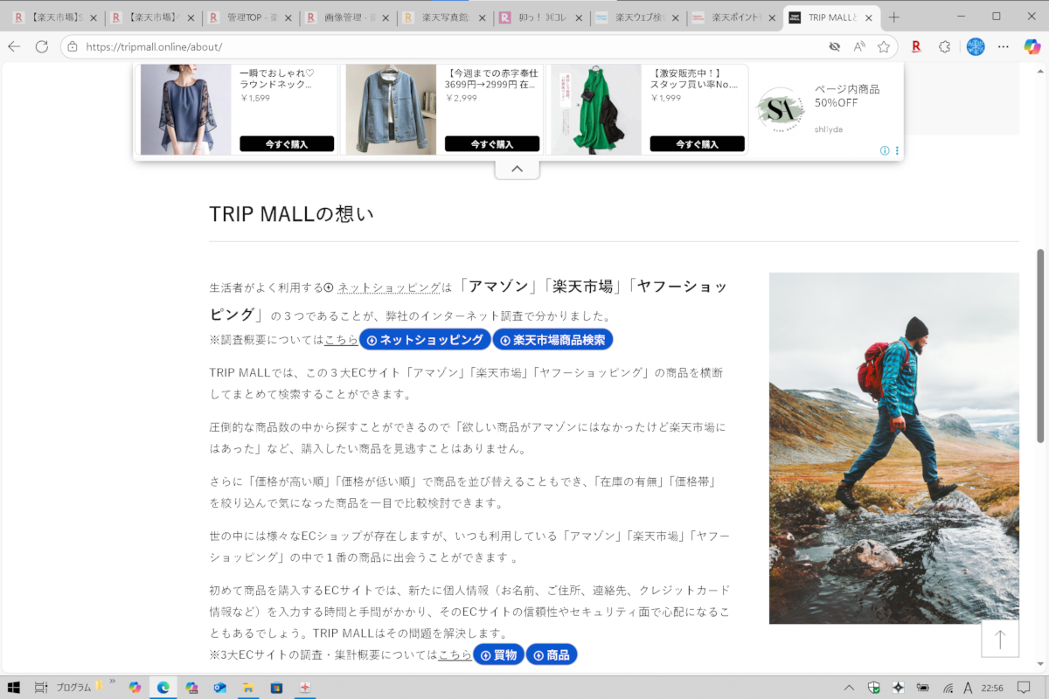This screenshot has width=1049, height=699.
Task: Open the blue blouse ad thumbnail
Action: (x=185, y=109)
